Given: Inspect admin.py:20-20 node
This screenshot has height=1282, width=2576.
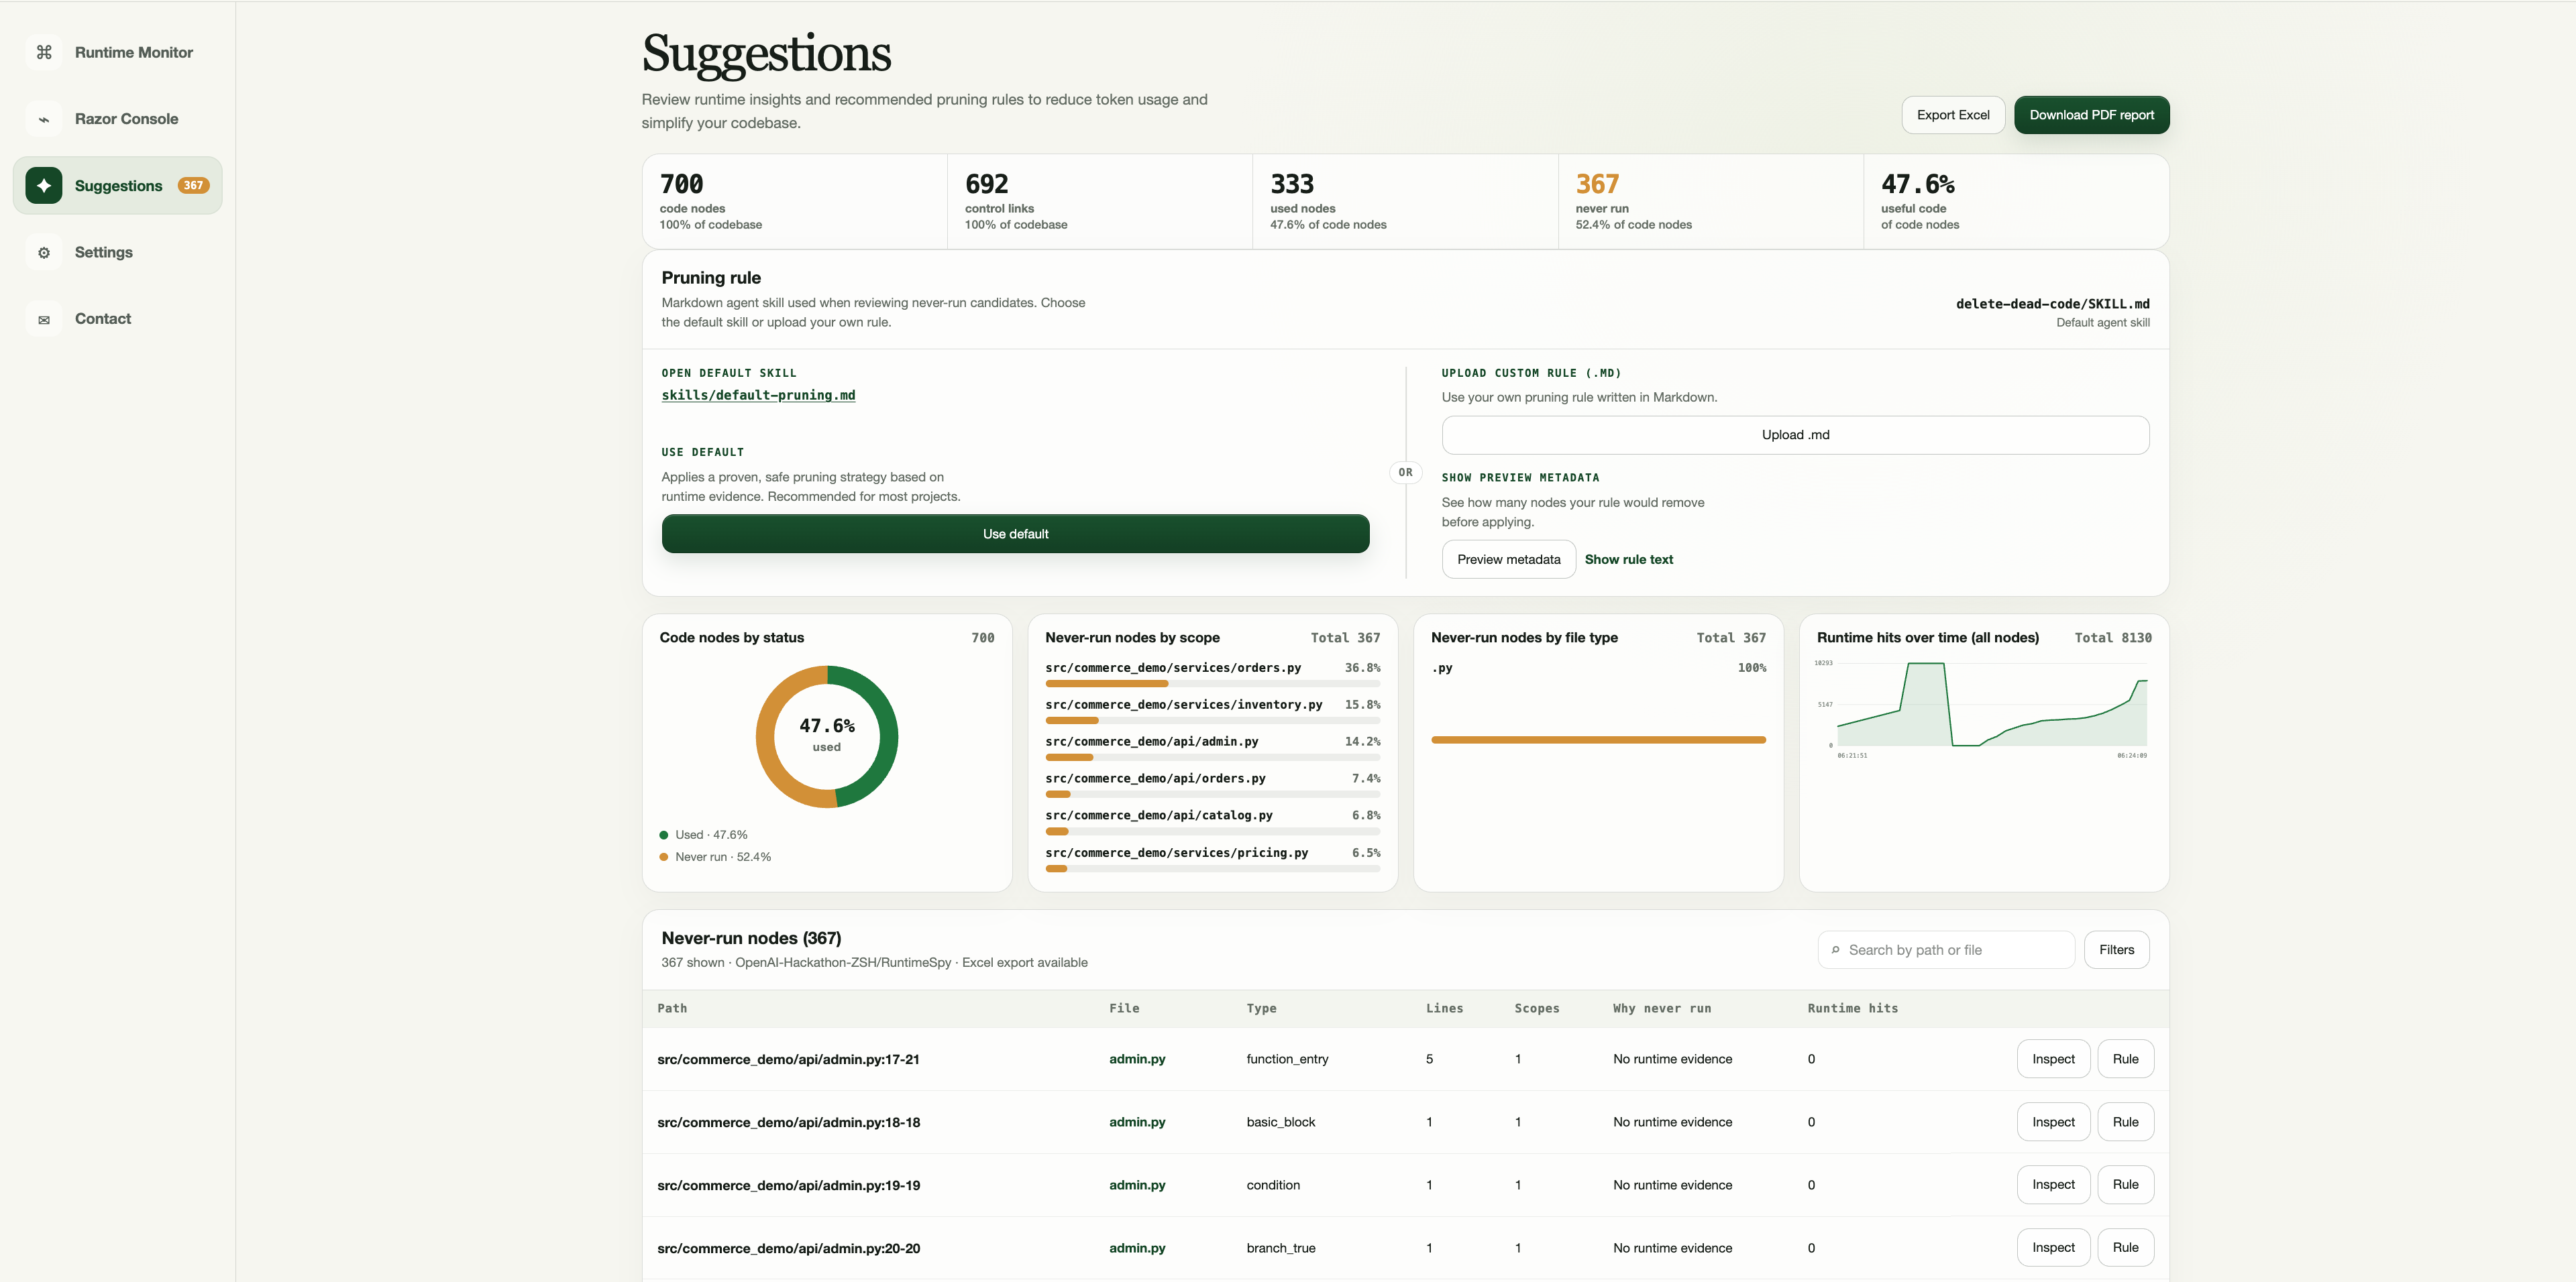Looking at the screenshot, I should 2053,1248.
